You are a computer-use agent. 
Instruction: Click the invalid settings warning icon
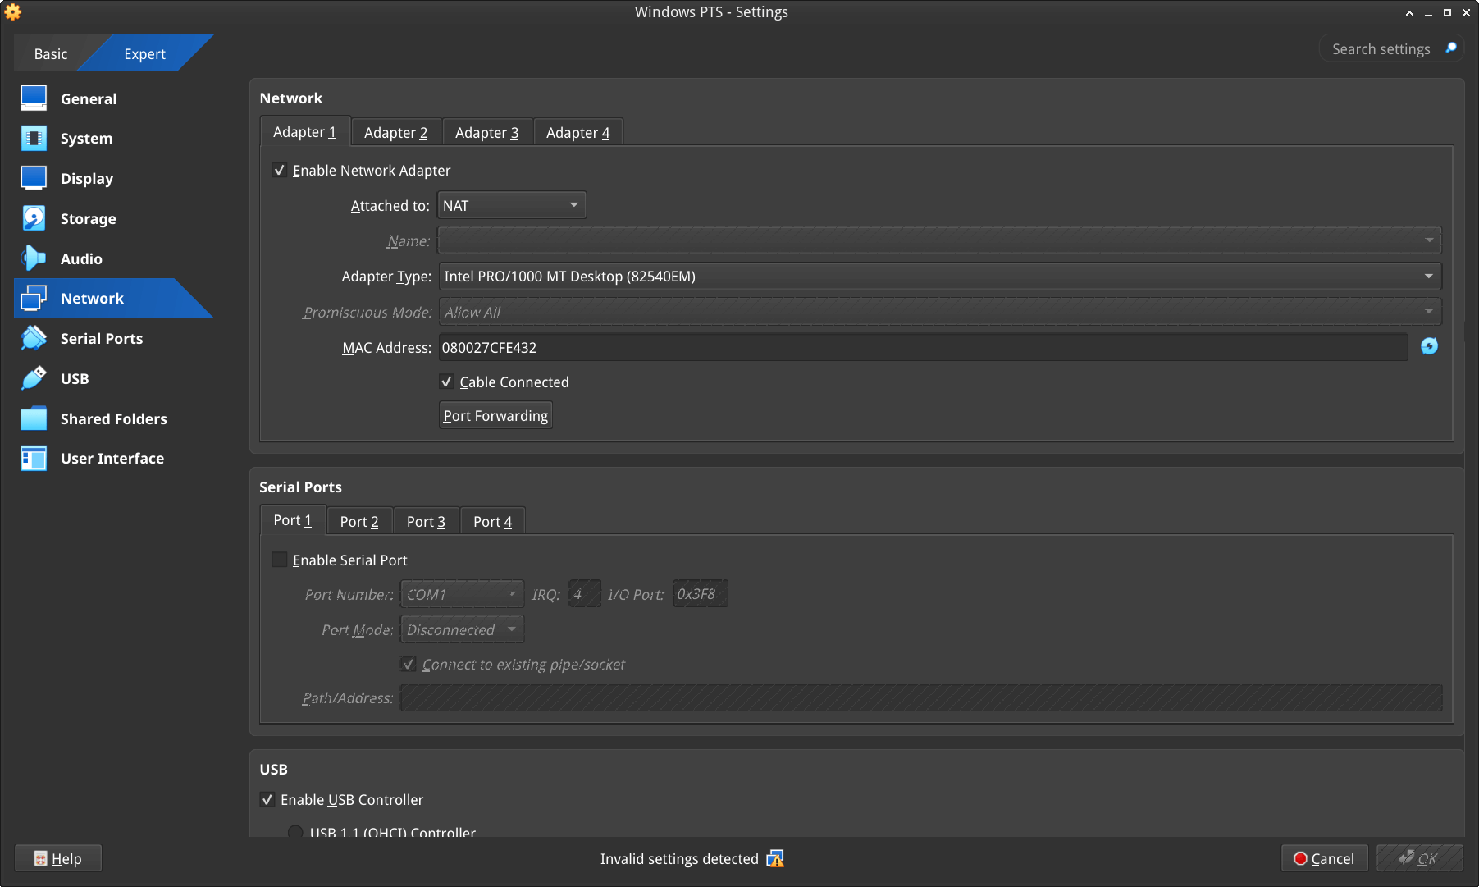tap(774, 858)
